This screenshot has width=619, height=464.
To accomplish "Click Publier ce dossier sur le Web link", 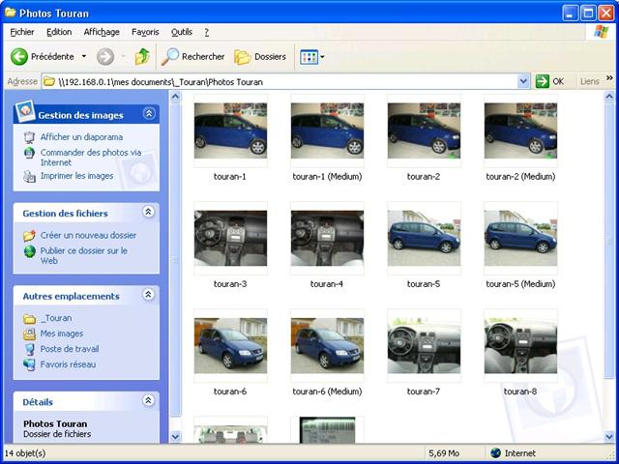I will click(x=84, y=255).
